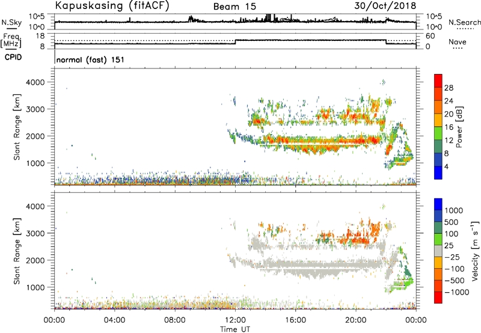Click the Power [dB] colorbar title

point(459,127)
